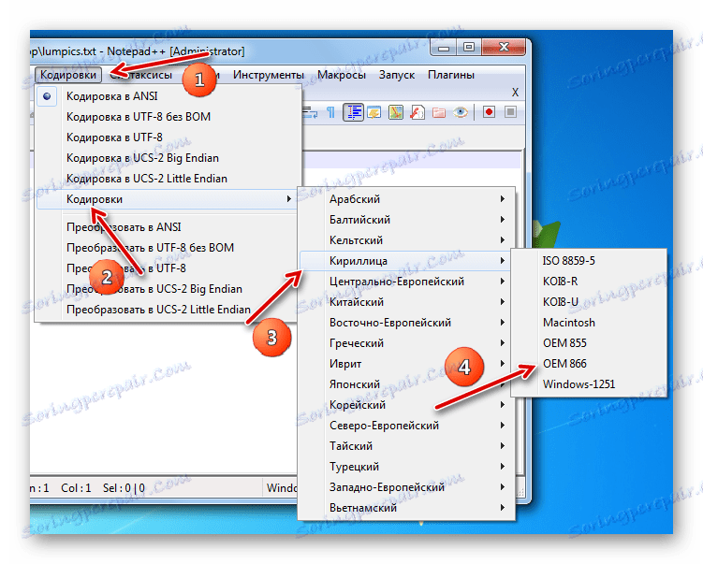The width and height of the screenshot is (703, 564).
Task: Expand the Арабский encoding submenu
Action: pyautogui.click(x=406, y=199)
